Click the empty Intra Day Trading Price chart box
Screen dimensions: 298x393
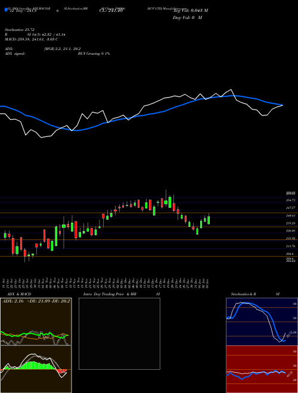119,333
